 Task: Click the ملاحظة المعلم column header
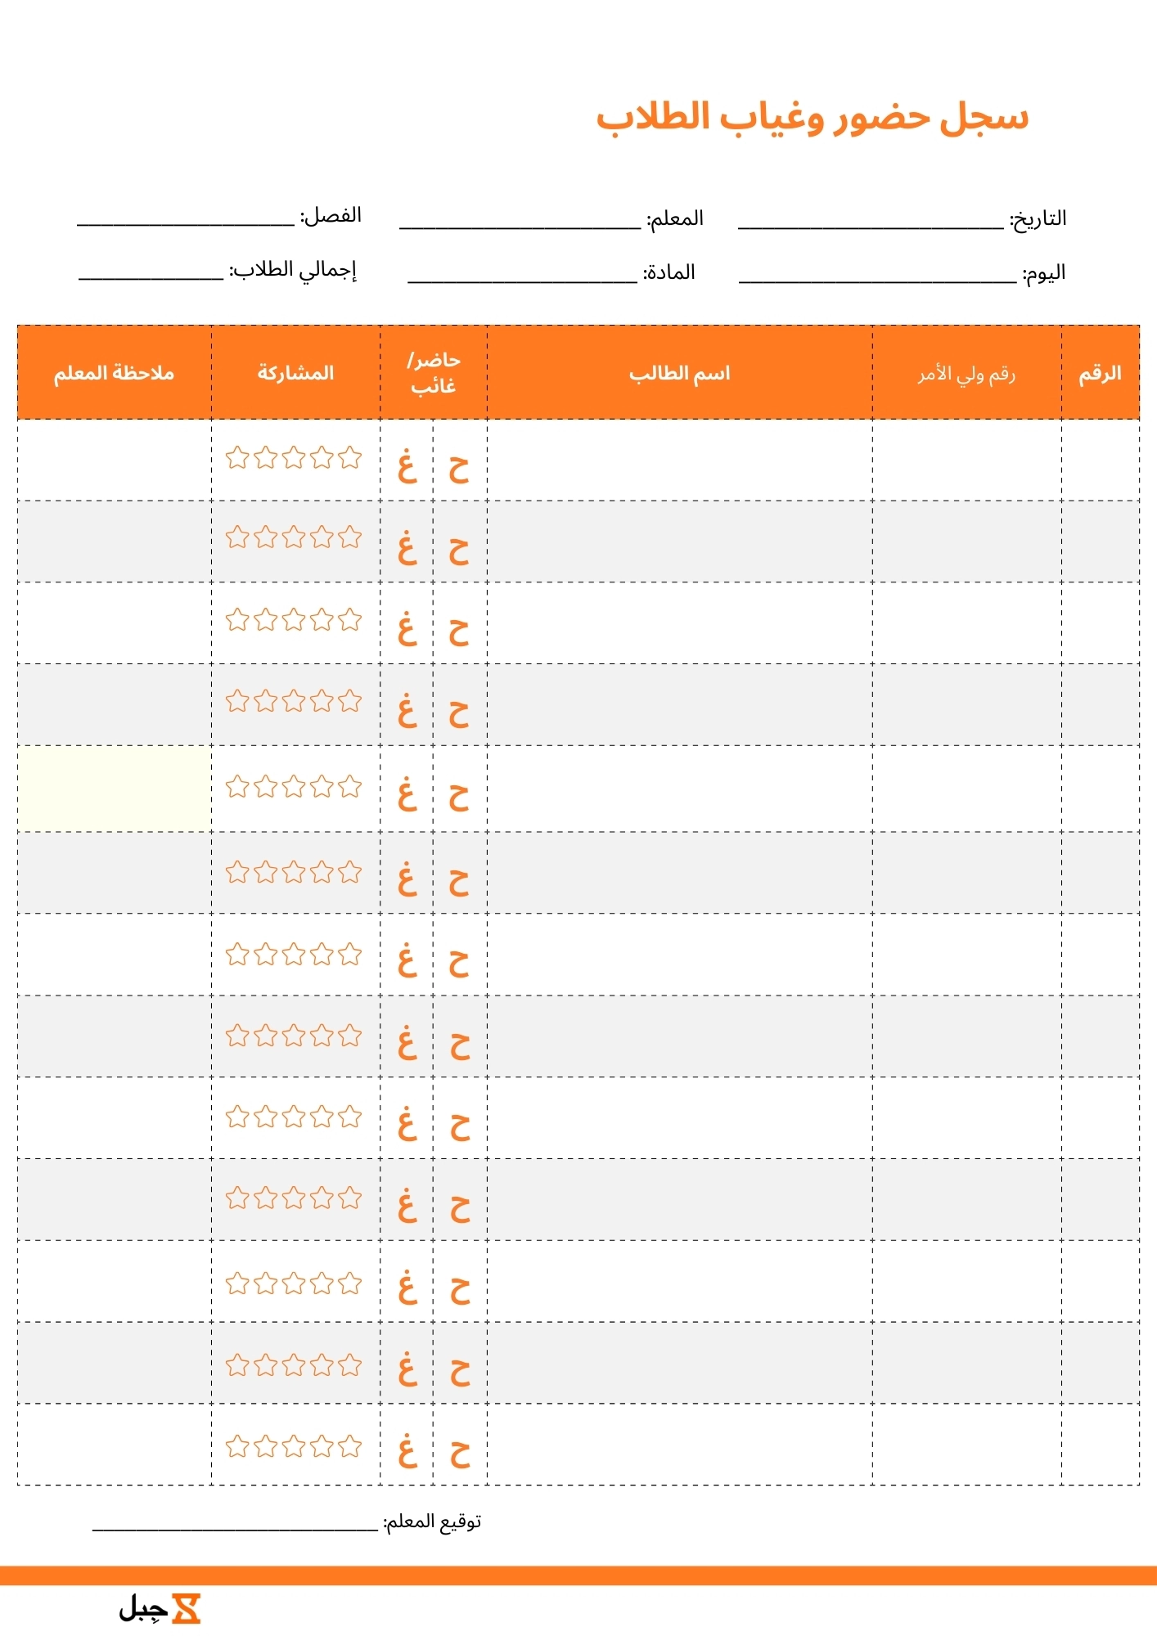pos(114,373)
